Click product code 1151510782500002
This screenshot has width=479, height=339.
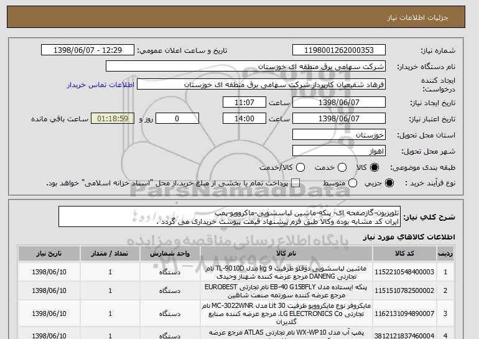click(x=404, y=290)
